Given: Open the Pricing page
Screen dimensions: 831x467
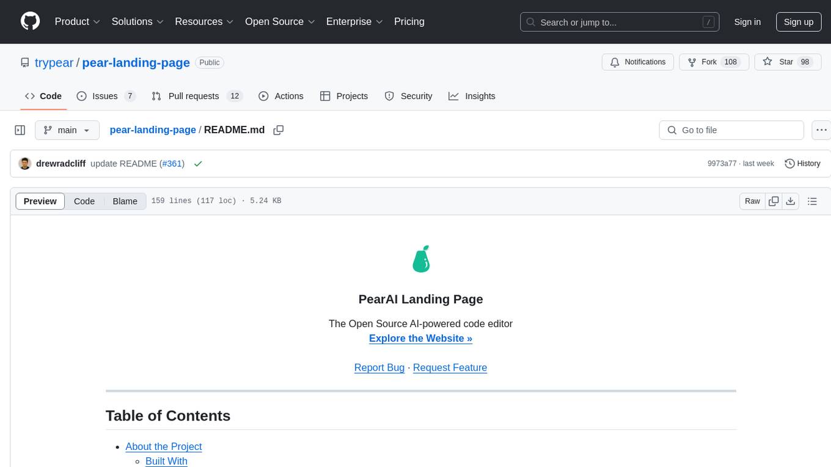Looking at the screenshot, I should coord(409,21).
